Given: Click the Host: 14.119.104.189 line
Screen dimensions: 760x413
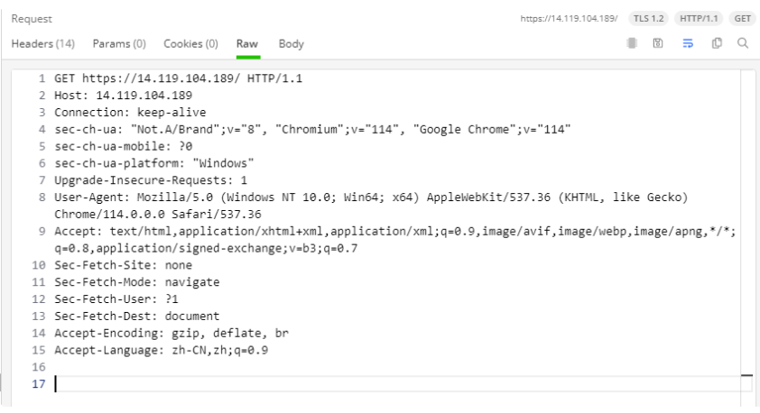Looking at the screenshot, I should (123, 96).
